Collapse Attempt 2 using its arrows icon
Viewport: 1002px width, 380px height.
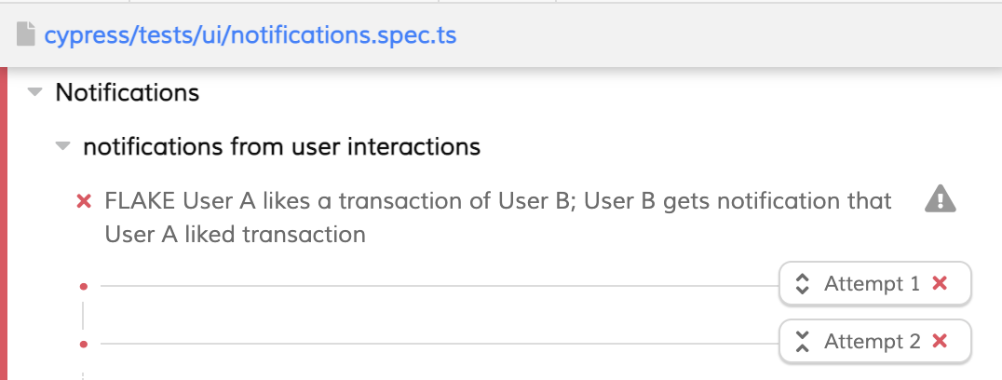[x=802, y=342]
